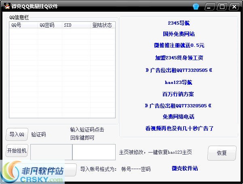This screenshot has height=184, width=243.
Task: Open the blue shirt skin icon
Action: point(196,6)
